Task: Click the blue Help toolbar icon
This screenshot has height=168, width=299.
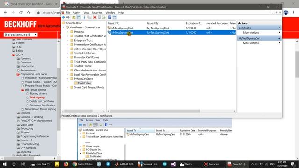Action: [x=110, y=17]
